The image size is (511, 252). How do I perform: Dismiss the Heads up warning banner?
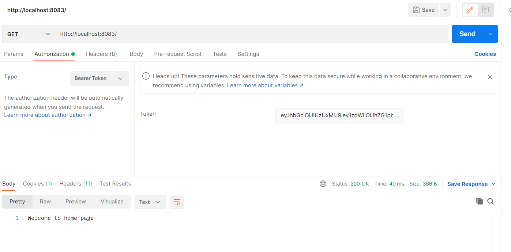(490, 77)
